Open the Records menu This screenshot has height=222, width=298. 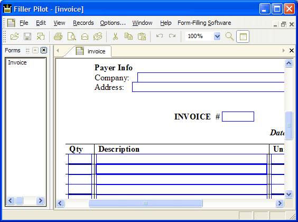coord(83,23)
